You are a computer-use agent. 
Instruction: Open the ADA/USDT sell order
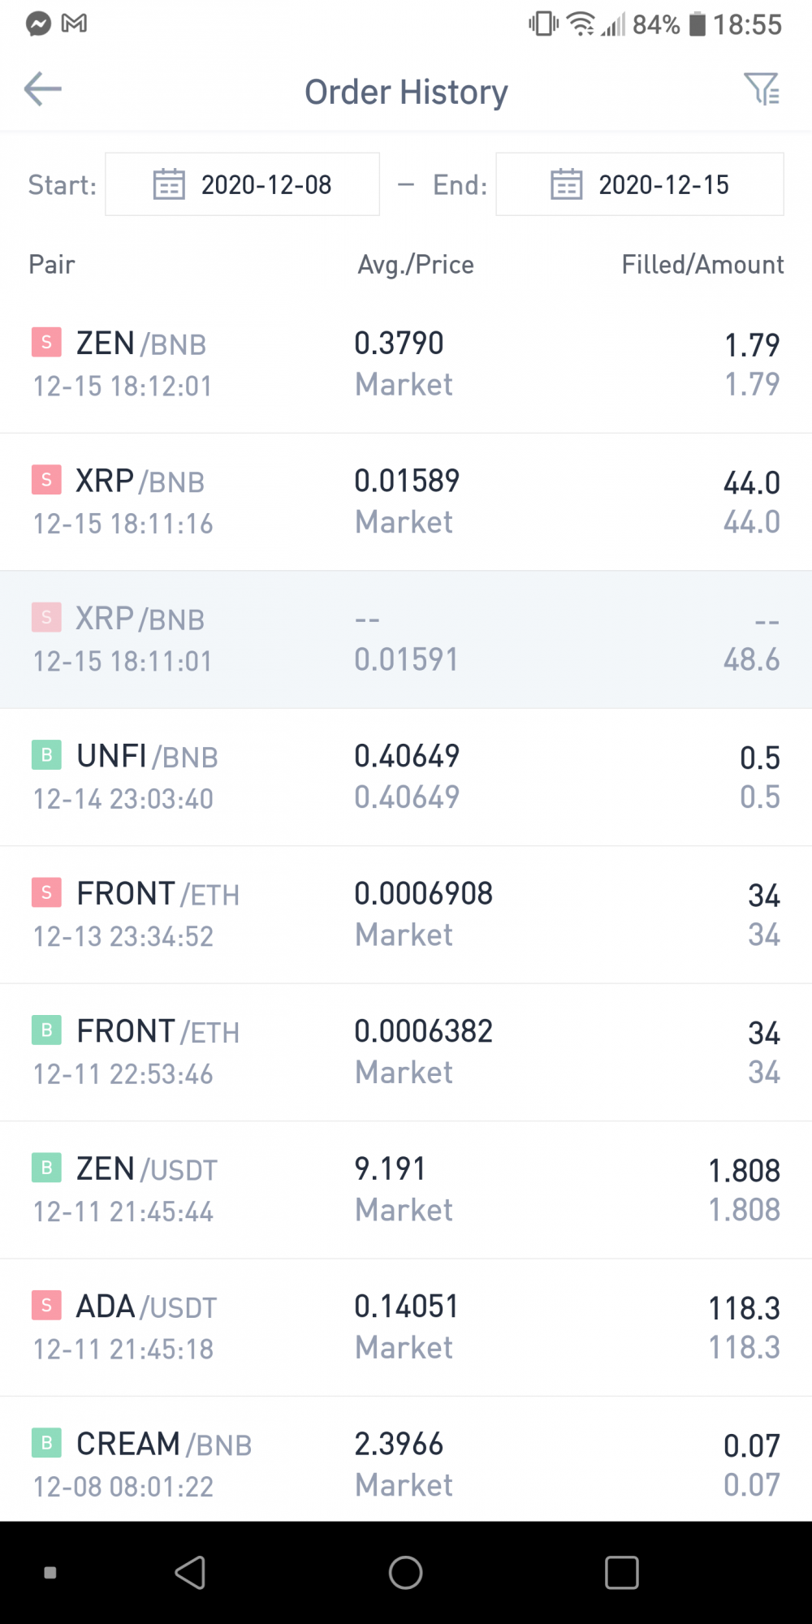point(406,1328)
